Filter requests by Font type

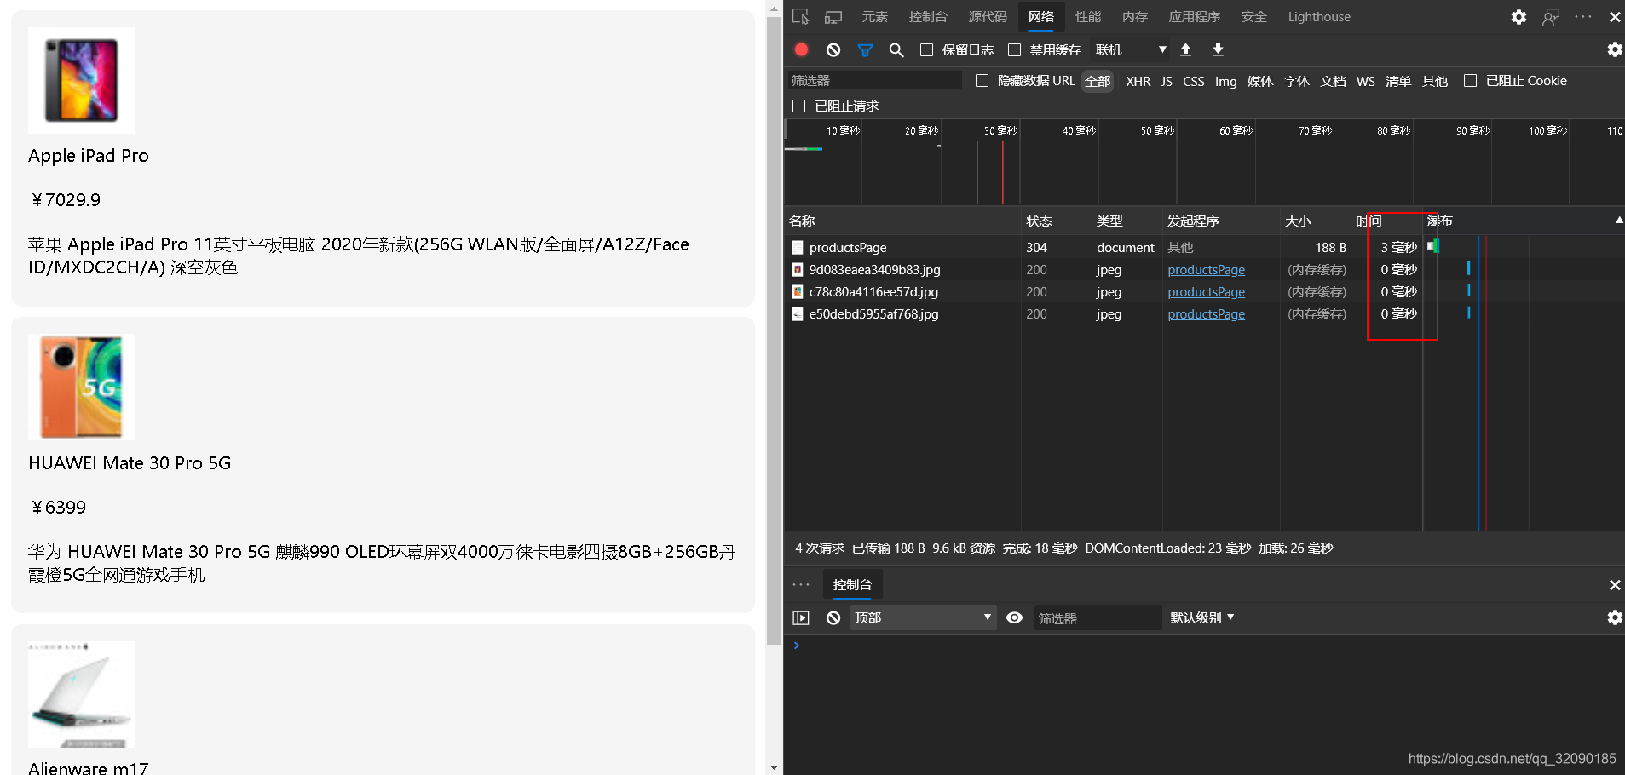point(1296,81)
